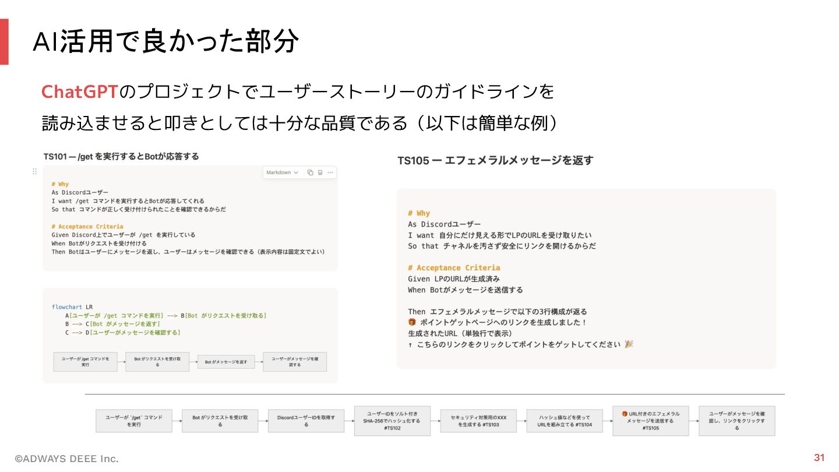839x472 pixels.
Task: Click line 'Given LPのURLが生成済み'
Action: 454,279
